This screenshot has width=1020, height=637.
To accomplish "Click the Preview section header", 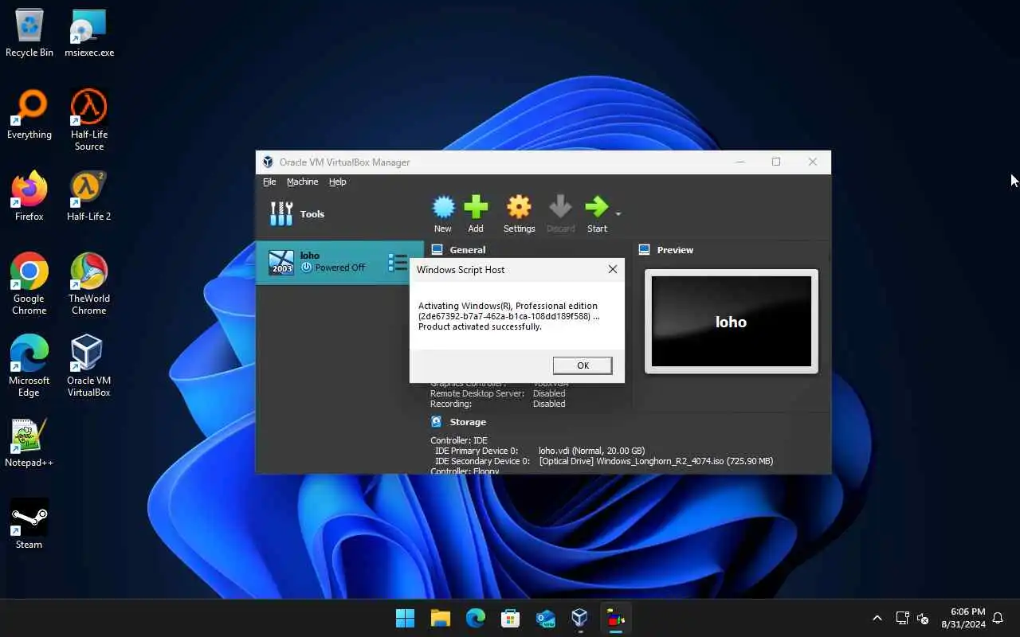I will tap(675, 250).
